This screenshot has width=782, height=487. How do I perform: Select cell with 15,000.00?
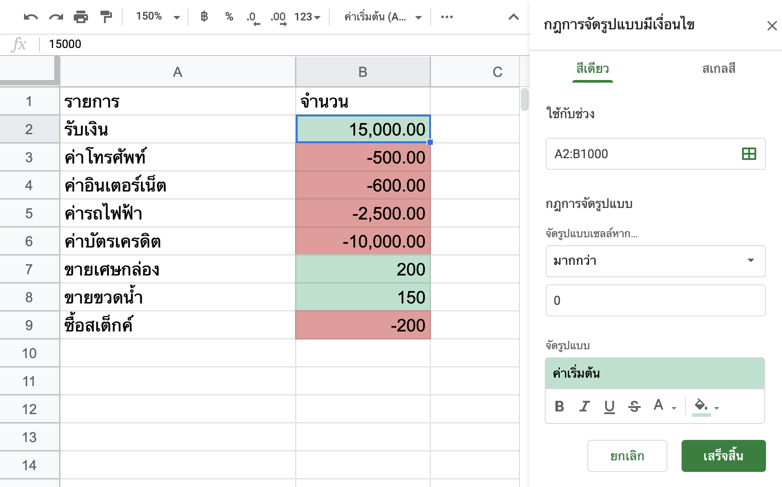(363, 129)
